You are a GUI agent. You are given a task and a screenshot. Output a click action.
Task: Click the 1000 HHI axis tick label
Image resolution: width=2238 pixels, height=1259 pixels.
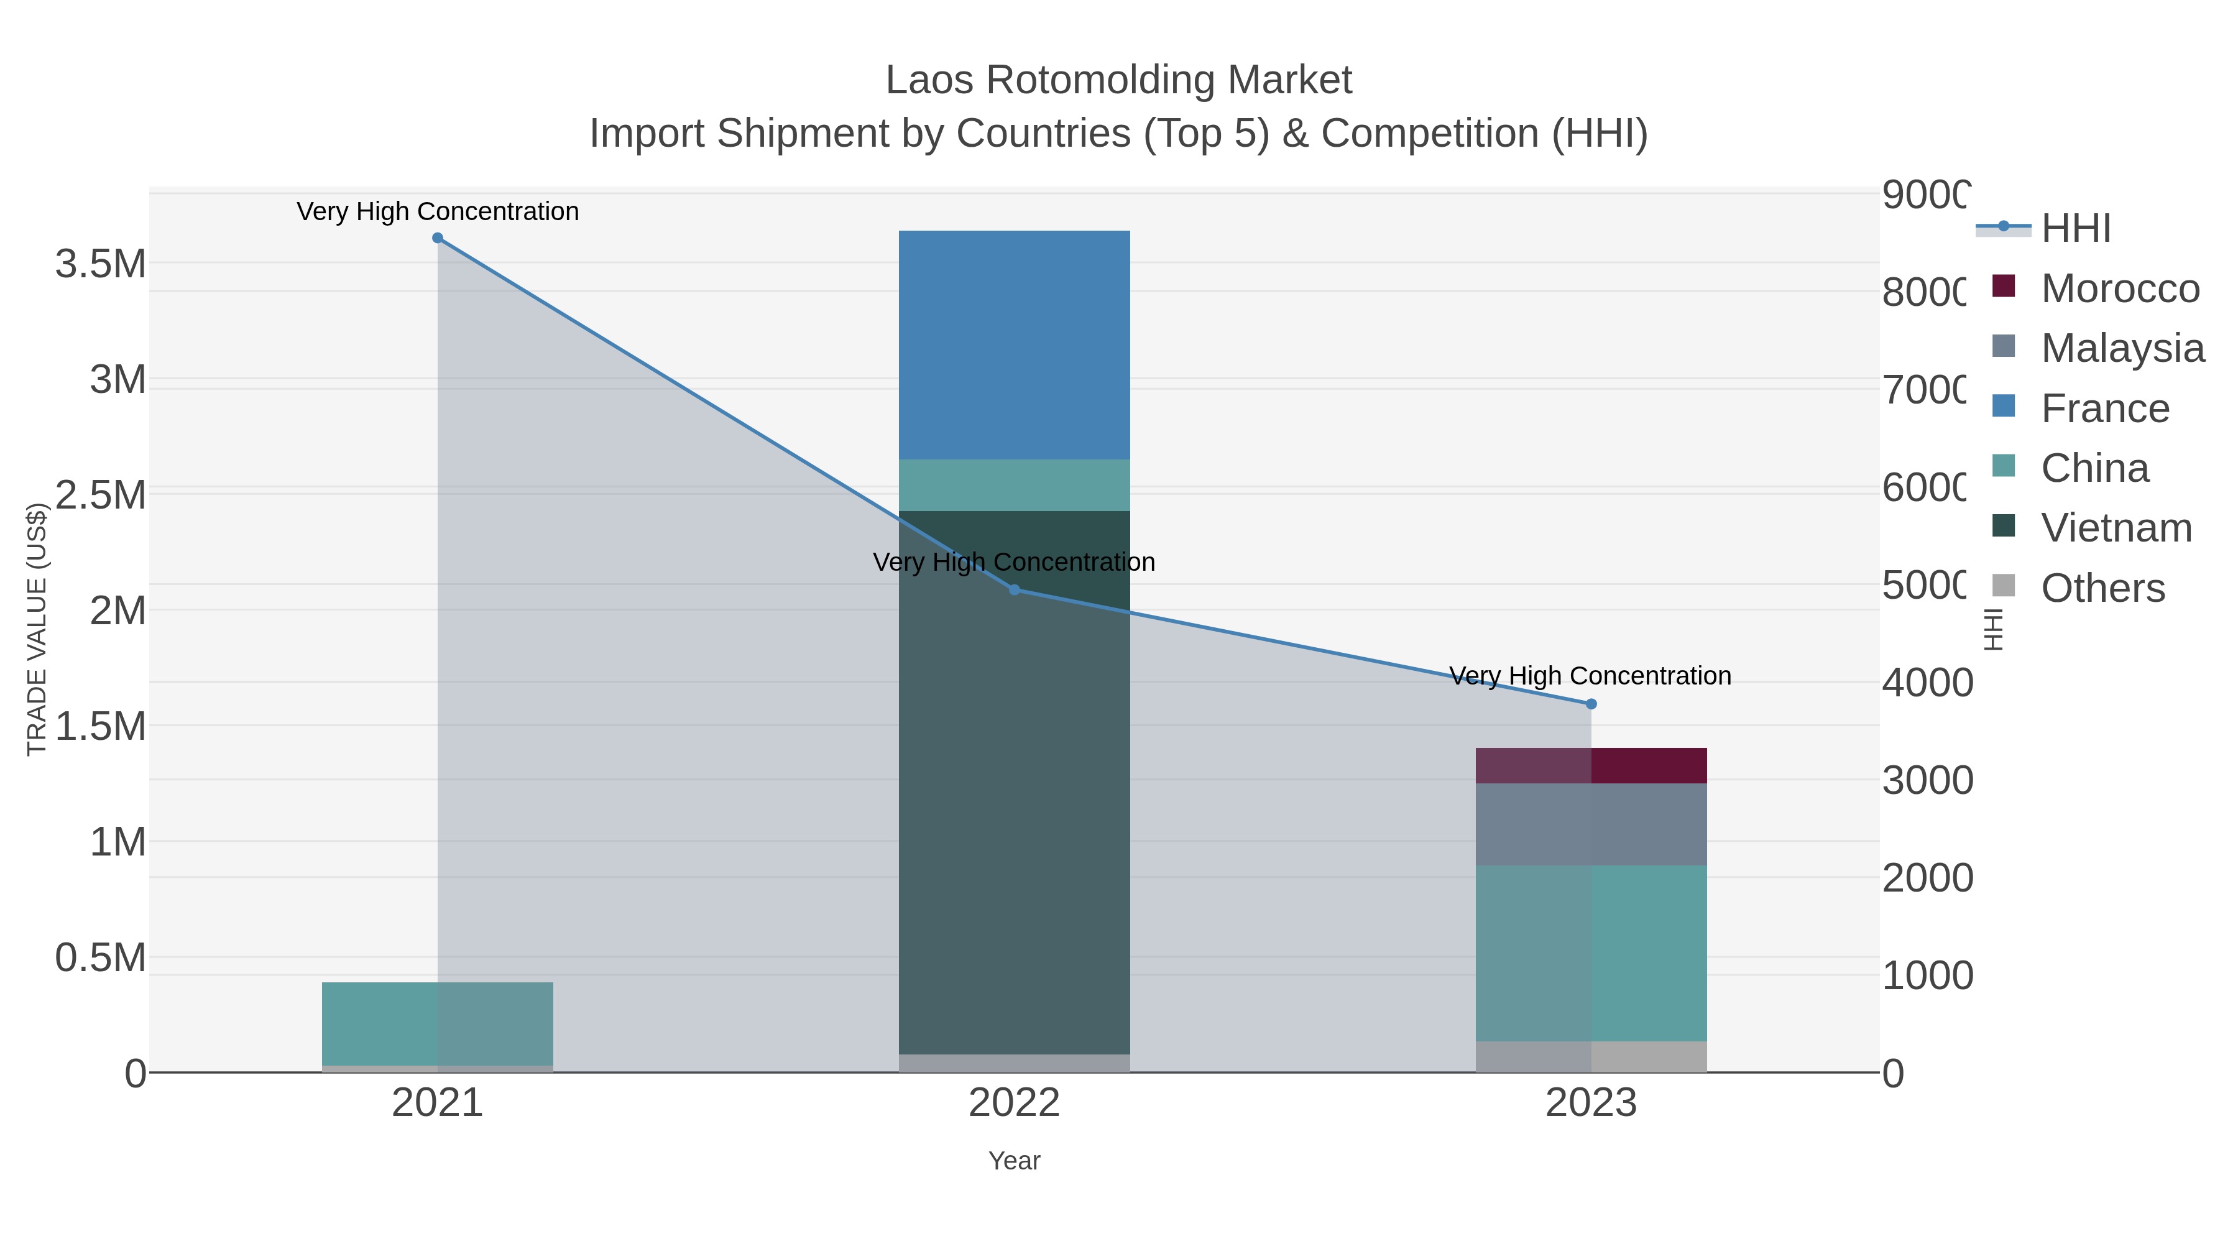1928,975
